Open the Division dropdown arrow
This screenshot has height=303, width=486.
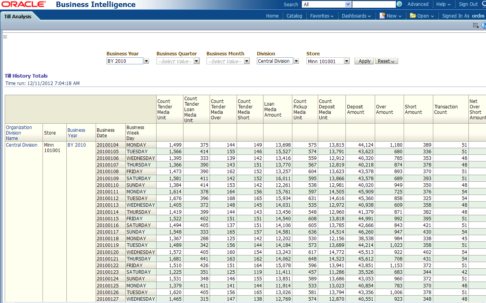[296, 61]
